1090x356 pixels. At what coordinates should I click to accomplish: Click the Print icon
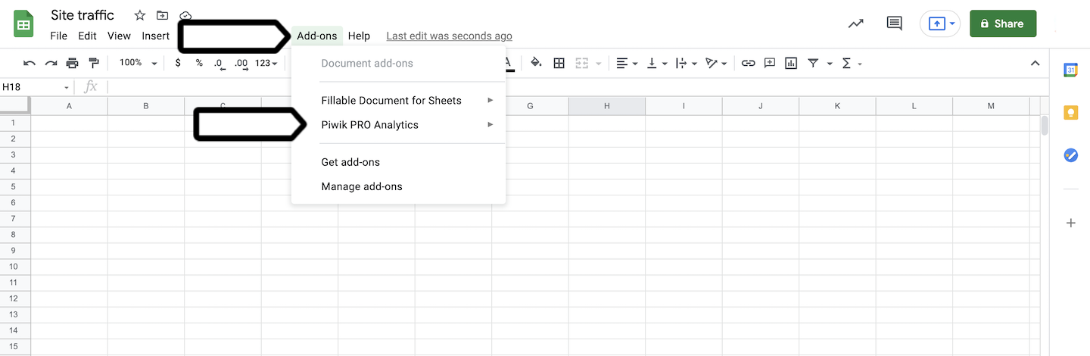click(72, 63)
